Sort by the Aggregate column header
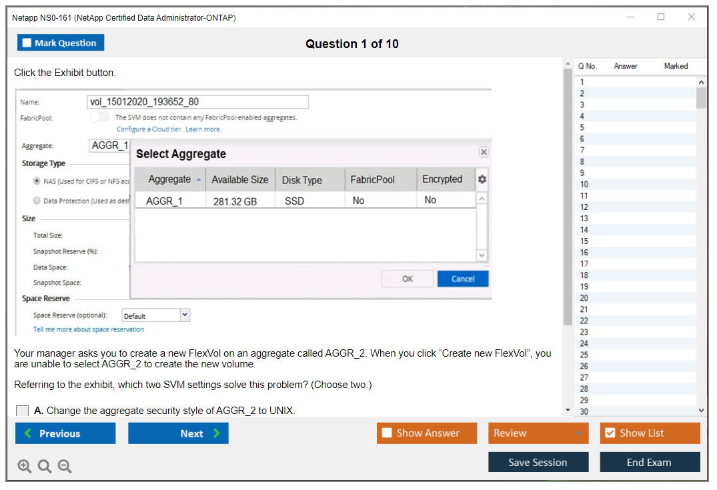Screen dimensions: 717x490 [x=170, y=180]
